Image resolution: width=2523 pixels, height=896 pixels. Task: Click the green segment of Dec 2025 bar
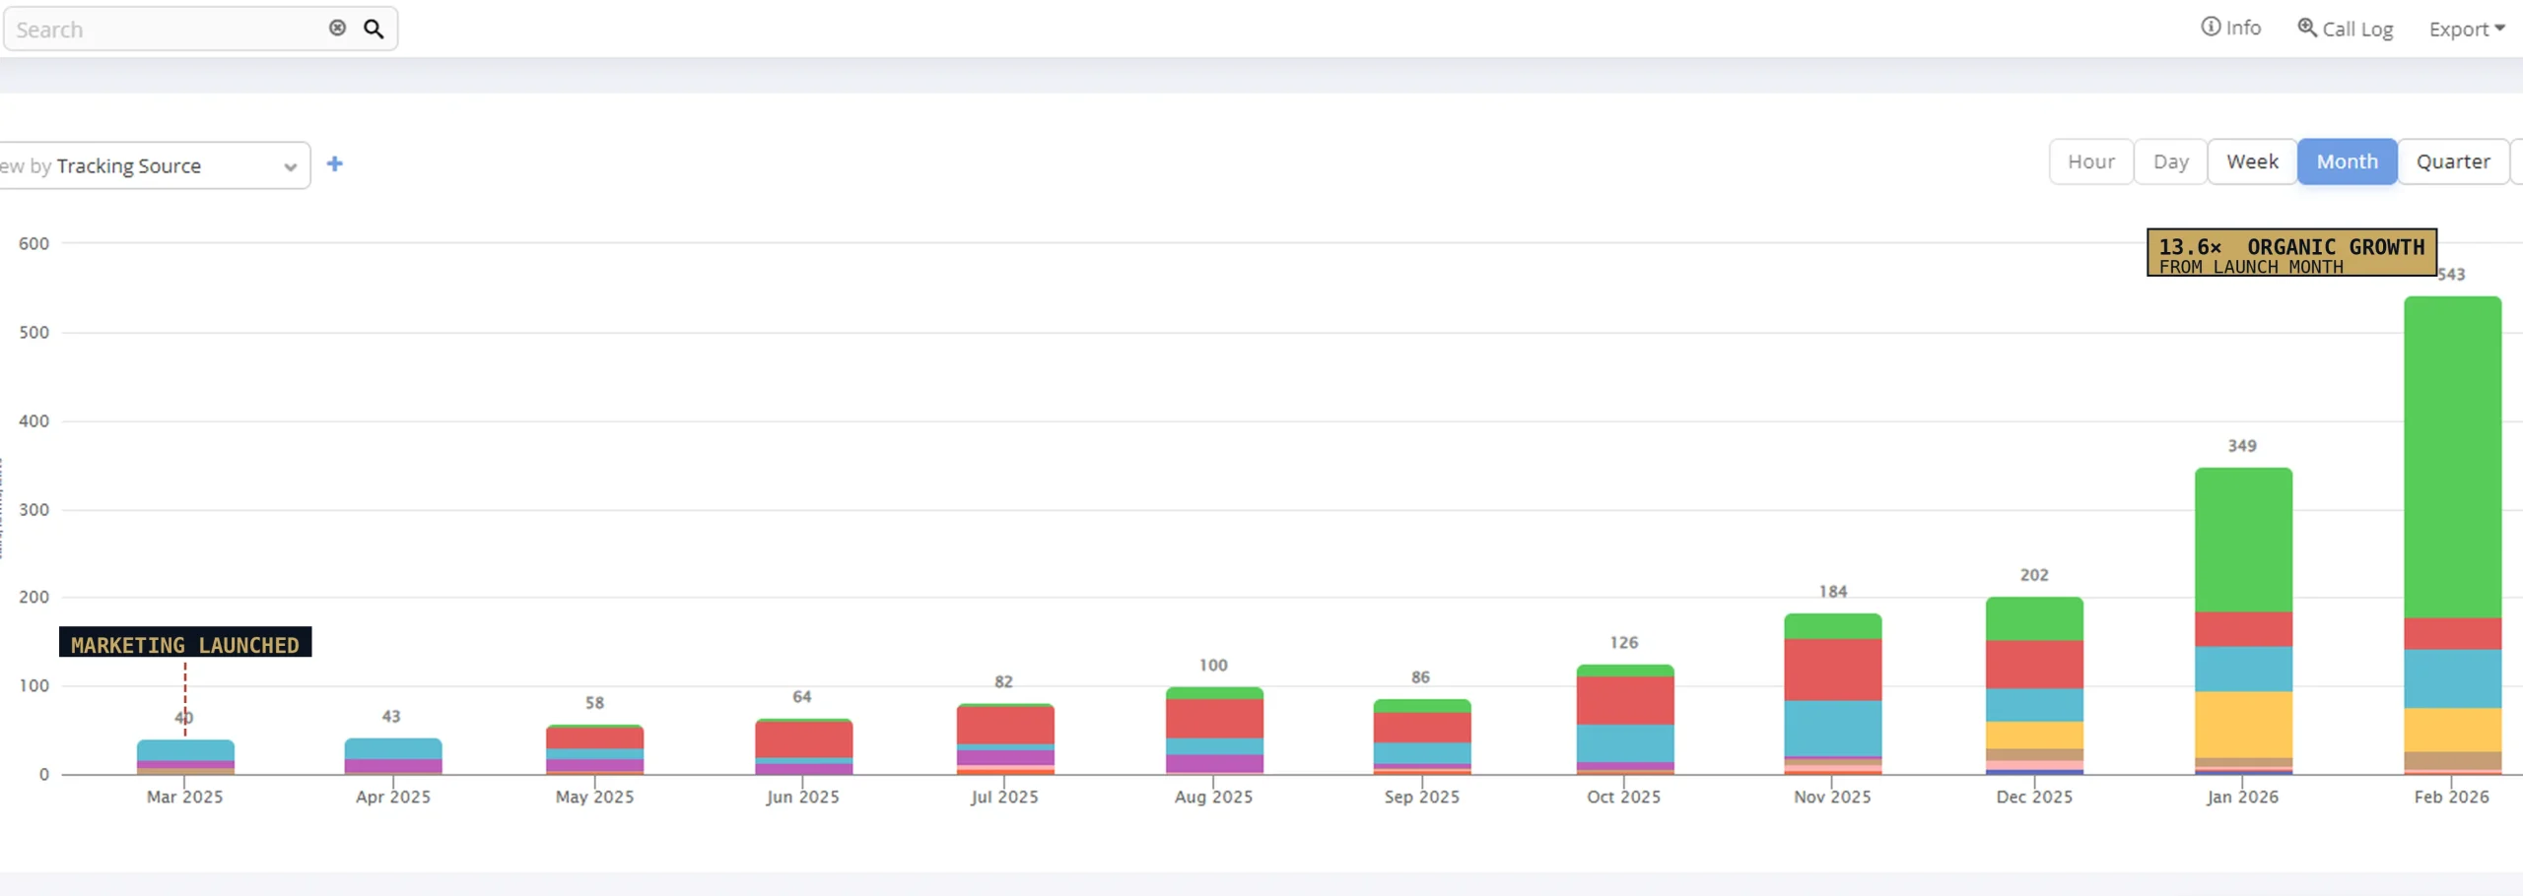2034,619
